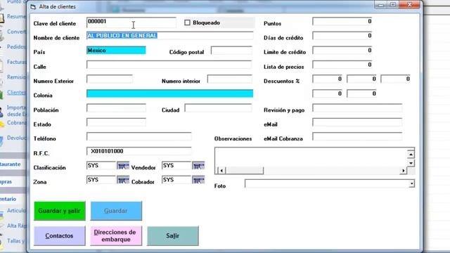The width and height of the screenshot is (450, 253).
Task: Click Guardar y salir button
Action: [x=59, y=211]
